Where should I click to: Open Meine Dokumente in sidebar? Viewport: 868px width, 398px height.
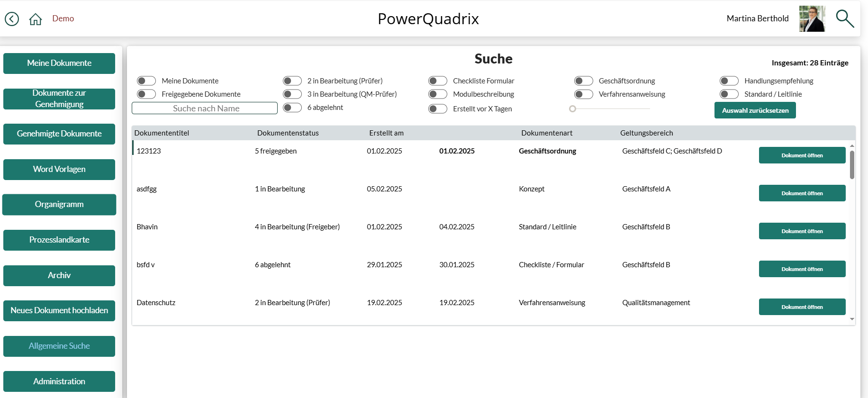[x=59, y=63]
